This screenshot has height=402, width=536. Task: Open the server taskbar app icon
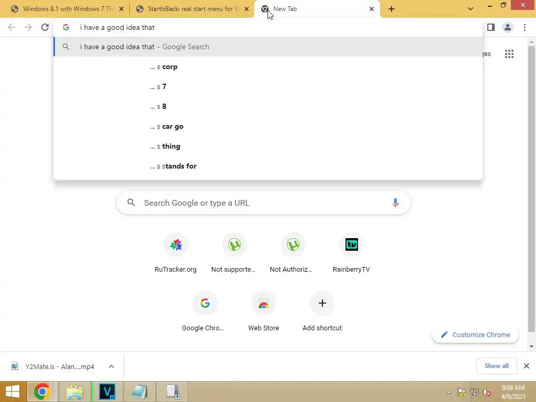(172, 392)
